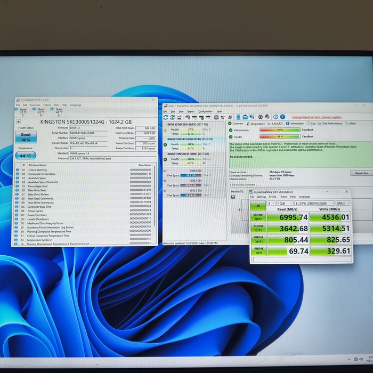Click the network monitor icon in Sentinel toolbar
Screen dimensions: 373x373
click(252, 117)
